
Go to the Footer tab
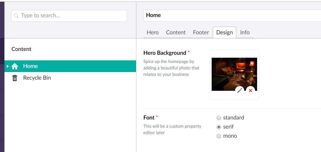coord(201,33)
